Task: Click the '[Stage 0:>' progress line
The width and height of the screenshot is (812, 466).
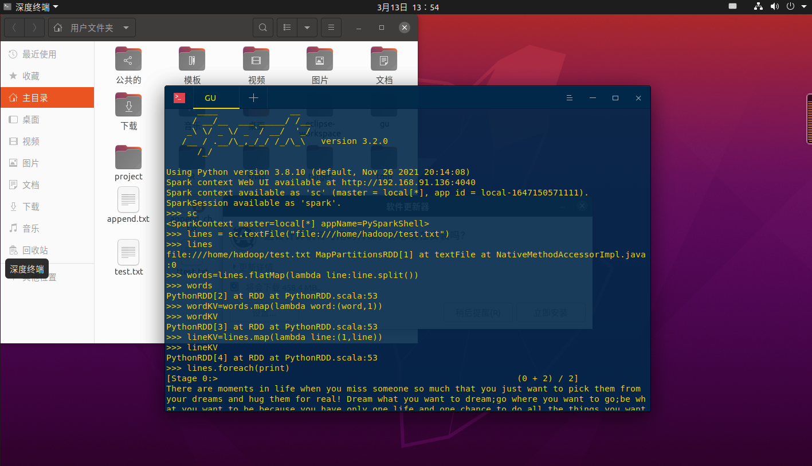Action: [372, 378]
